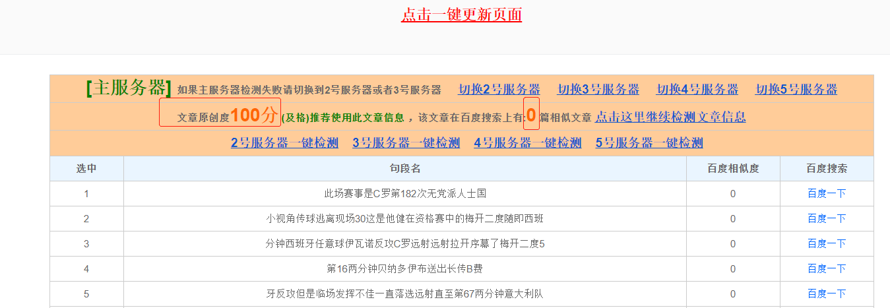The image size is (890, 308).
Task: Click the green [主服务器] label
Action: 129,88
